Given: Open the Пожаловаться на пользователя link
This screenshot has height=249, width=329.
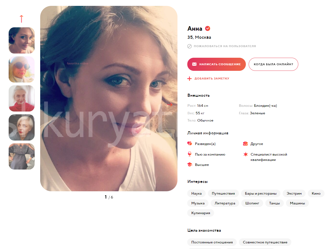Looking at the screenshot, I should coord(225,46).
